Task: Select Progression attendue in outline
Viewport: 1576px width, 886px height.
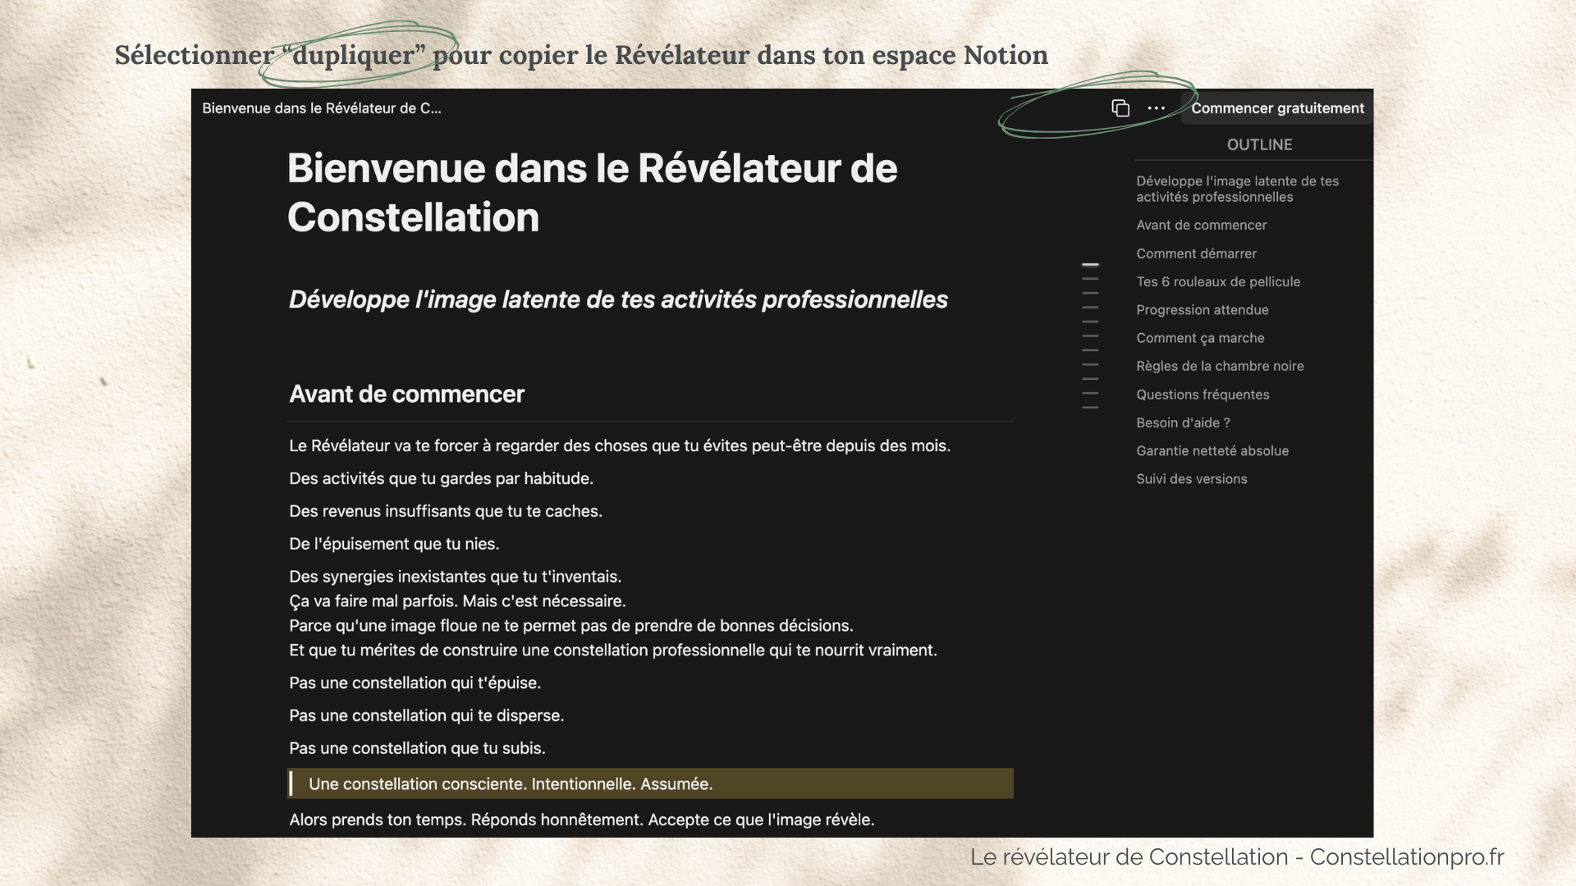Action: coord(1202,309)
